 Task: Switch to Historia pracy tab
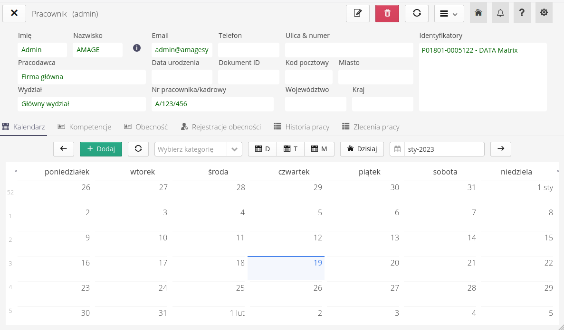tap(302, 127)
